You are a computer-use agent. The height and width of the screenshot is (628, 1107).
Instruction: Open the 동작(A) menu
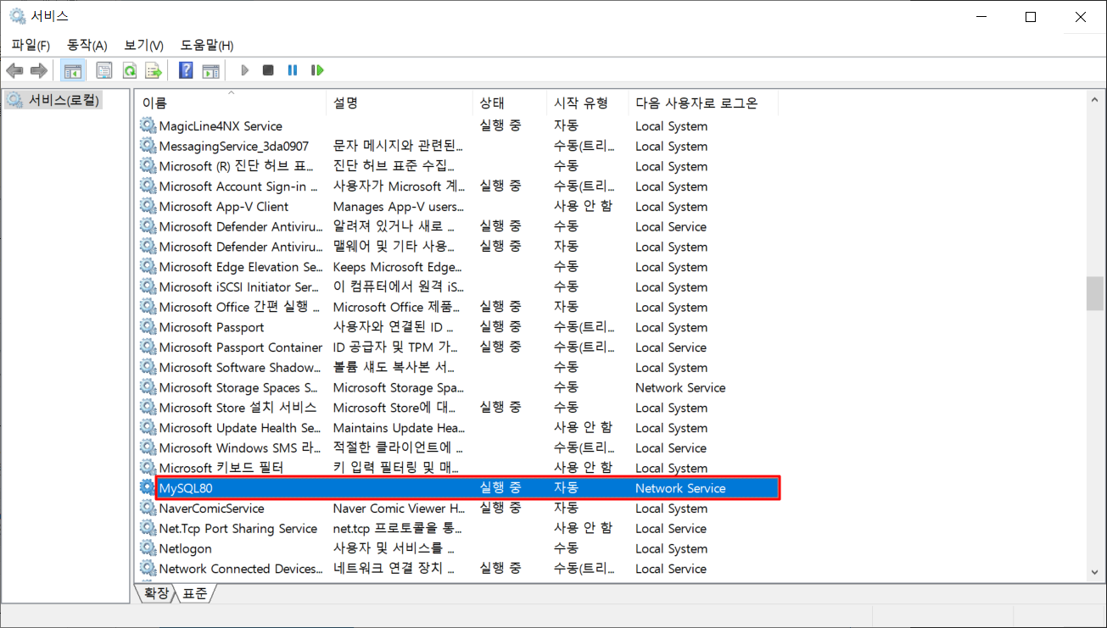pos(87,45)
